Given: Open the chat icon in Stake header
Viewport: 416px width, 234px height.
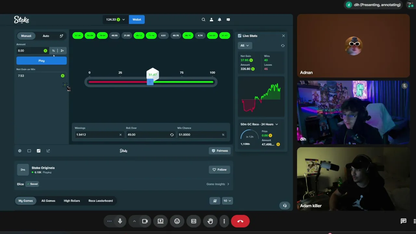Looking at the screenshot, I should [x=228, y=19].
